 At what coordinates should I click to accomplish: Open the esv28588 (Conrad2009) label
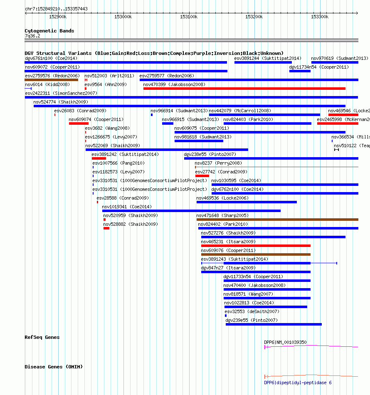(123, 198)
